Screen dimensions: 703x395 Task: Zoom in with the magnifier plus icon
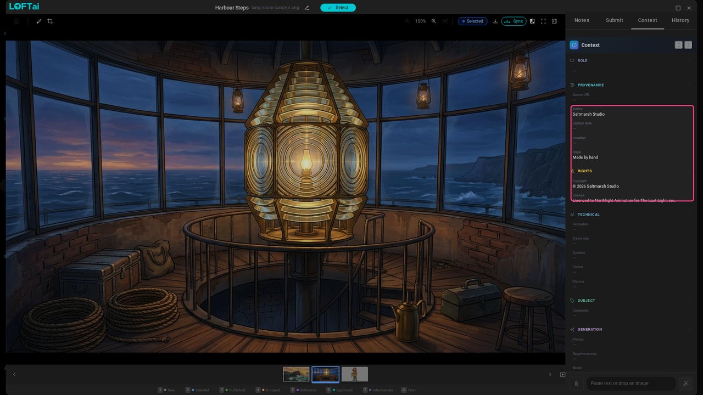(434, 21)
